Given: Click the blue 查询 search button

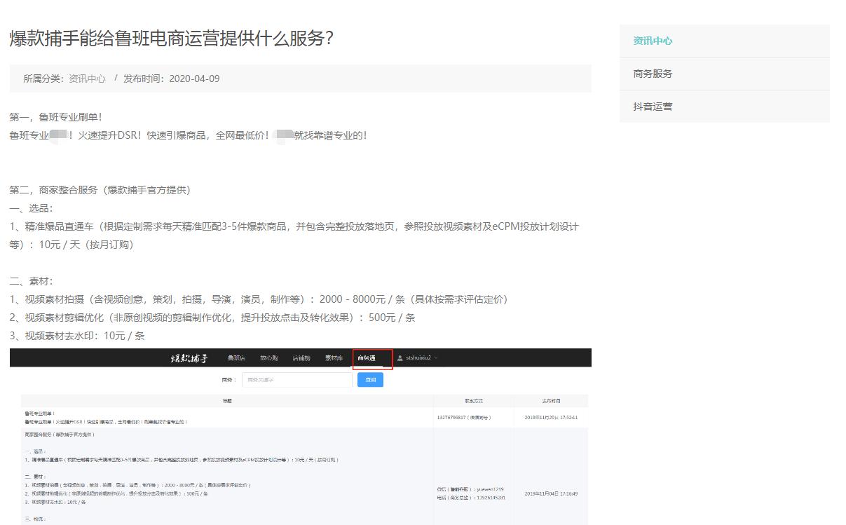Looking at the screenshot, I should [370, 379].
